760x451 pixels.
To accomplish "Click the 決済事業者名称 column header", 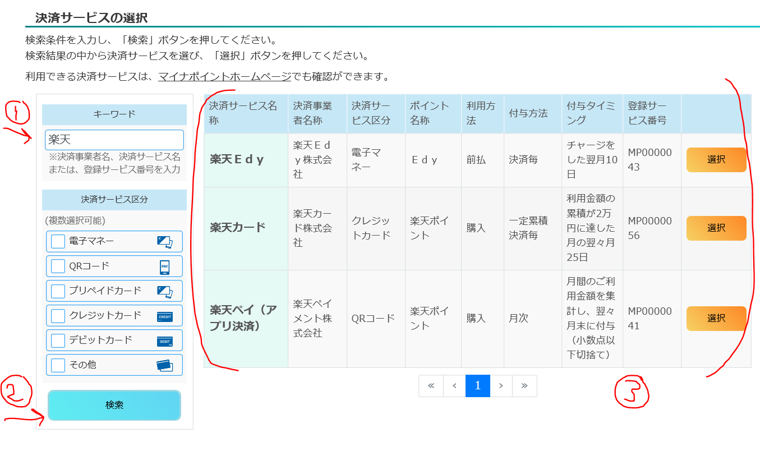I will coord(317,113).
